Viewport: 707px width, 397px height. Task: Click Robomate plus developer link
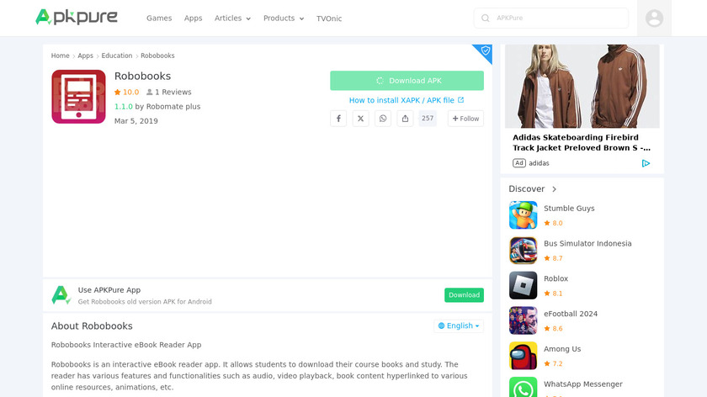point(173,106)
